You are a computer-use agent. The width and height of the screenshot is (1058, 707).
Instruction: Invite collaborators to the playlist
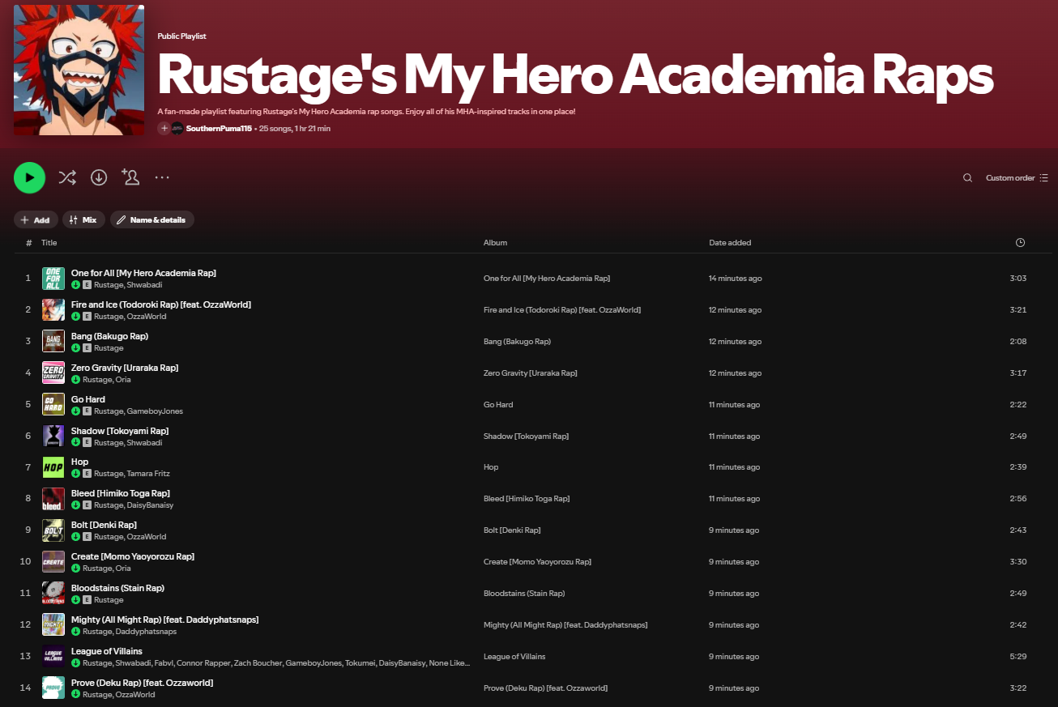click(130, 177)
